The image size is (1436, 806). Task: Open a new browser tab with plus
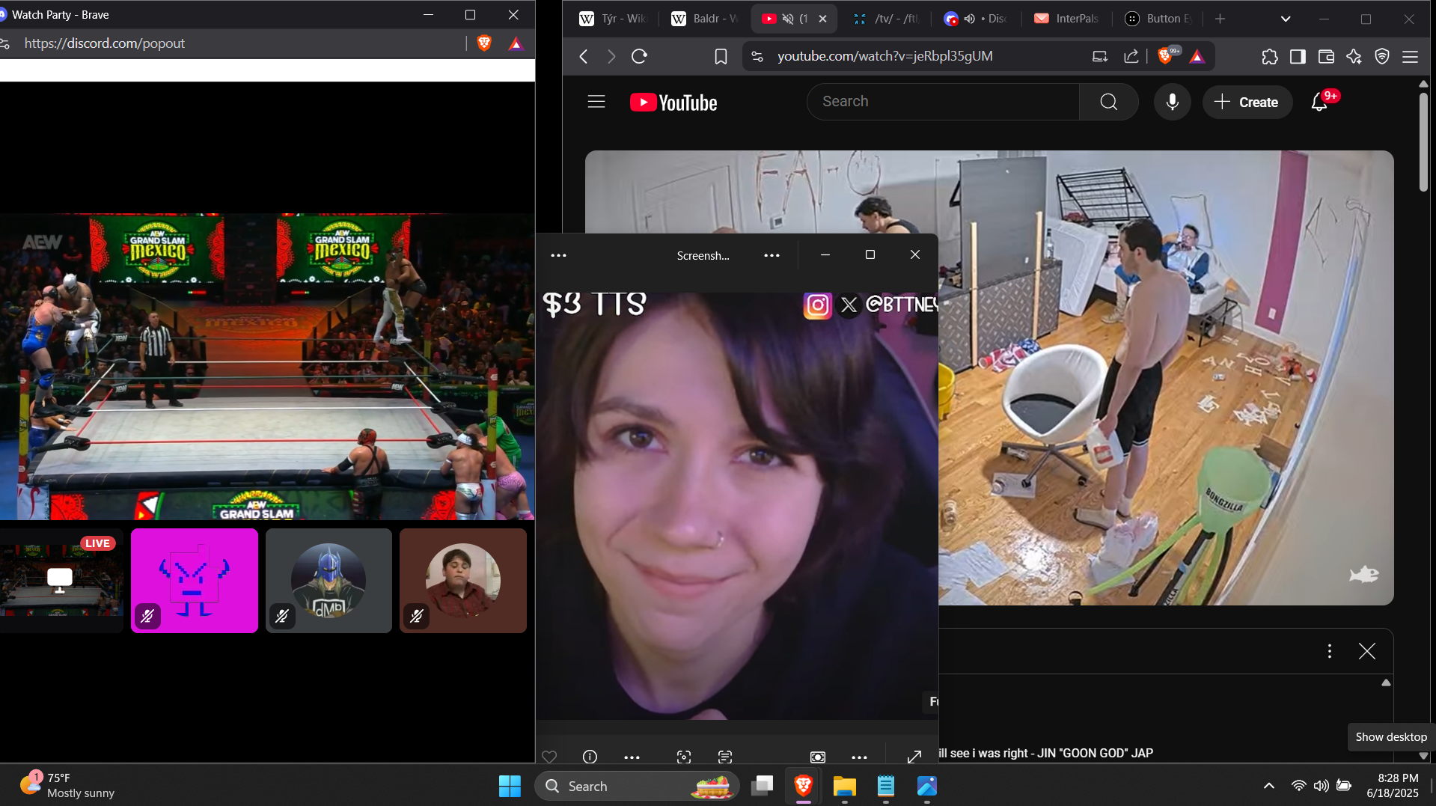[1220, 19]
